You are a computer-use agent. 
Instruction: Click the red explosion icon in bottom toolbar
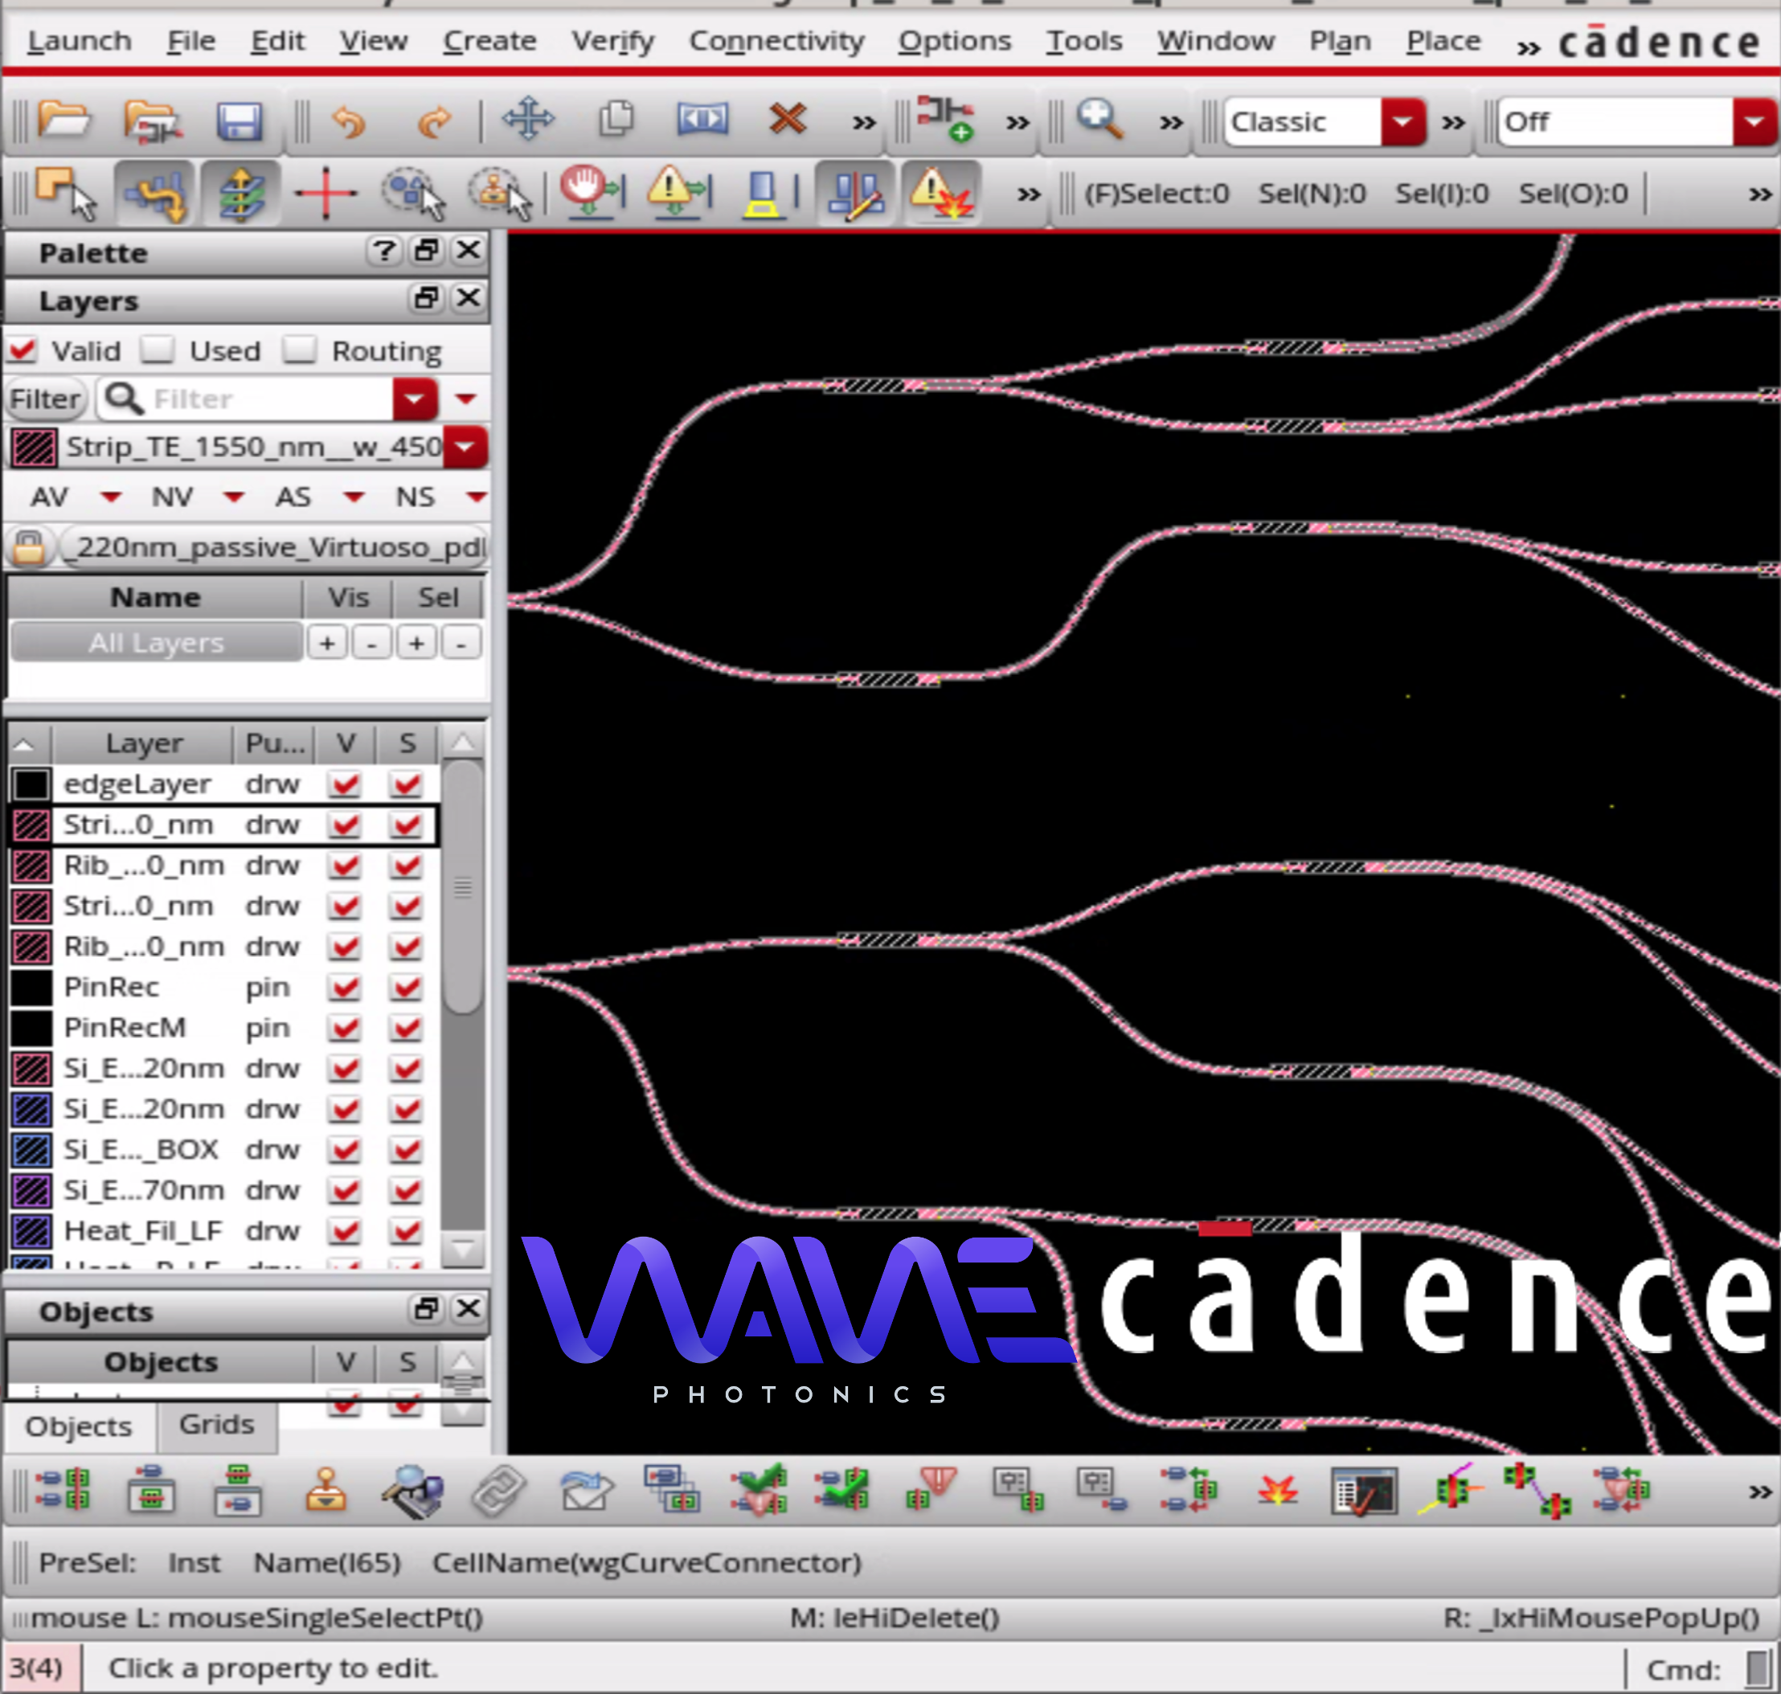tap(1277, 1491)
